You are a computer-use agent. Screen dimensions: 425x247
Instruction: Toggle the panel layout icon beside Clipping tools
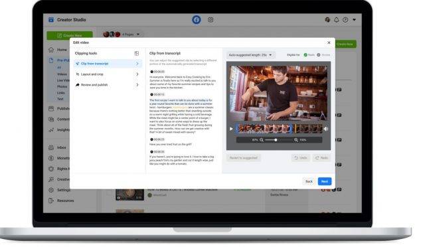[x=137, y=53]
